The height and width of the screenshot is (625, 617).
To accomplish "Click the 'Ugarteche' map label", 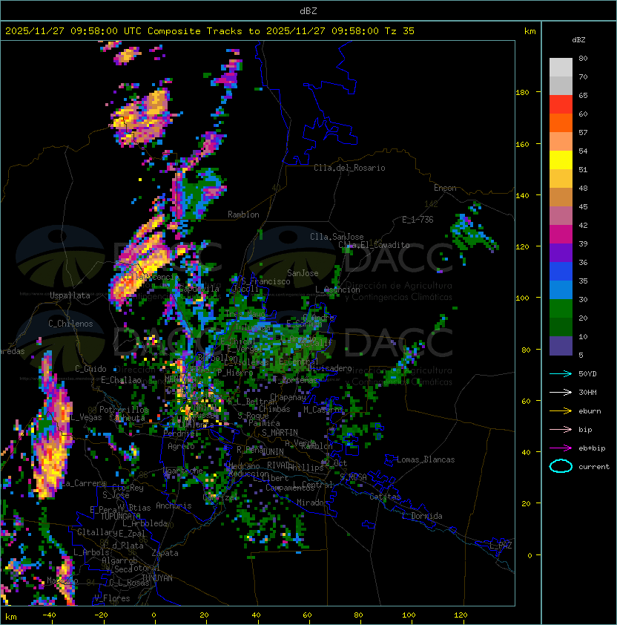I will pyautogui.click(x=183, y=471).
